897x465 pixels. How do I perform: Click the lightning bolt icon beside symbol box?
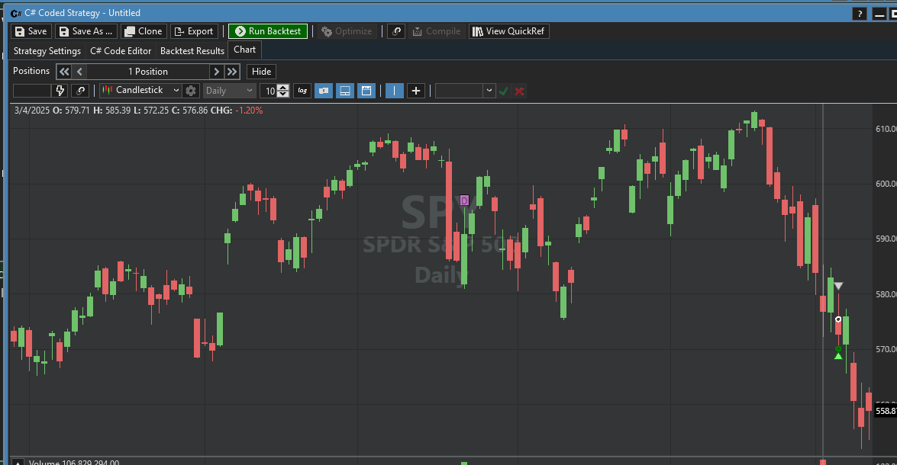click(x=60, y=91)
